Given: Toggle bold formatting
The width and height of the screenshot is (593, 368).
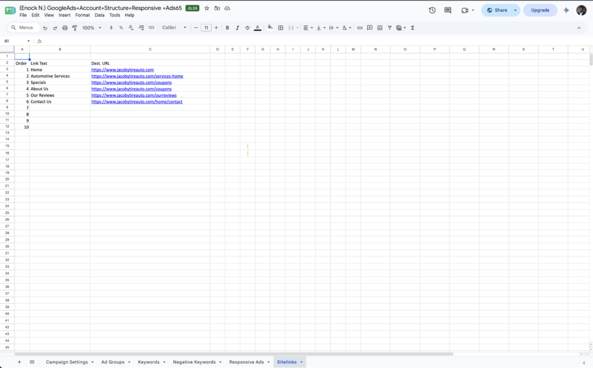Looking at the screenshot, I should coord(227,28).
